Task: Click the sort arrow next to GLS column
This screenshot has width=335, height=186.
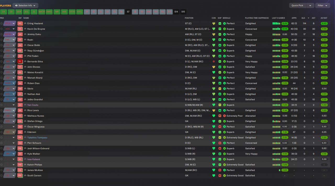Action: [x=308, y=18]
